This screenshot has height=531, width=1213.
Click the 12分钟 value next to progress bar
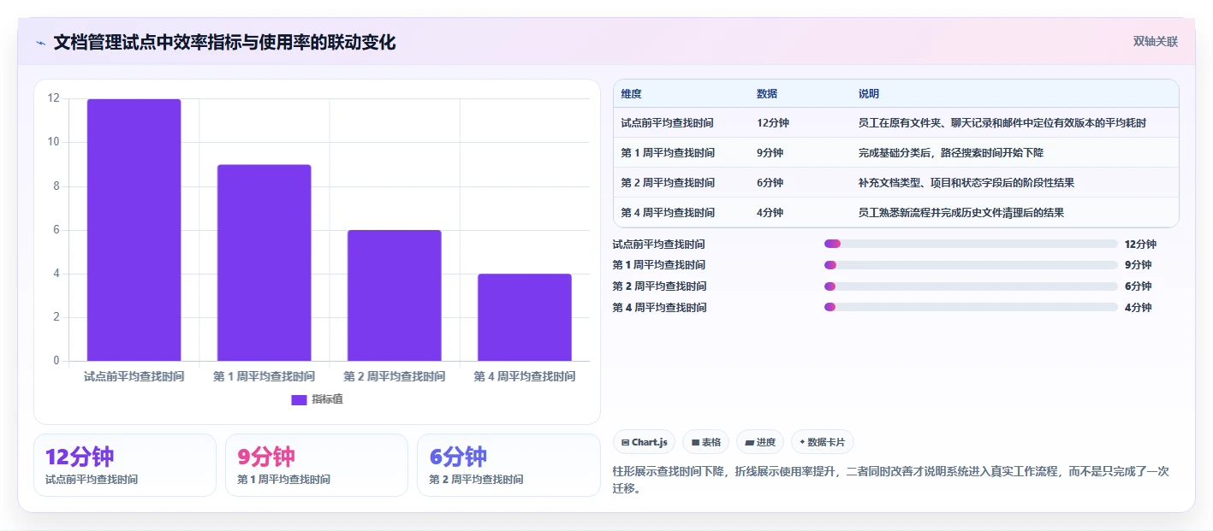(x=1140, y=245)
